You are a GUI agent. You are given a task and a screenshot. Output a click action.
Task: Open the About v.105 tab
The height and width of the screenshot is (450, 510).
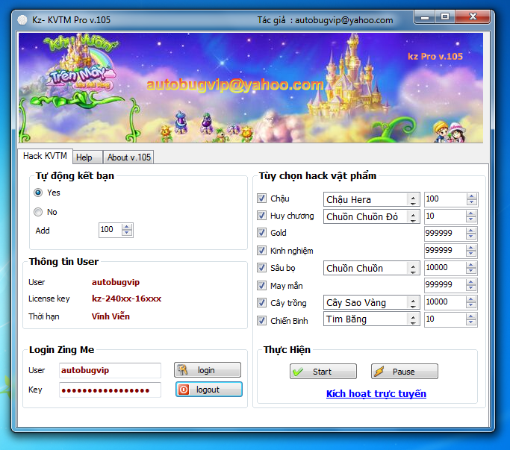coord(128,157)
